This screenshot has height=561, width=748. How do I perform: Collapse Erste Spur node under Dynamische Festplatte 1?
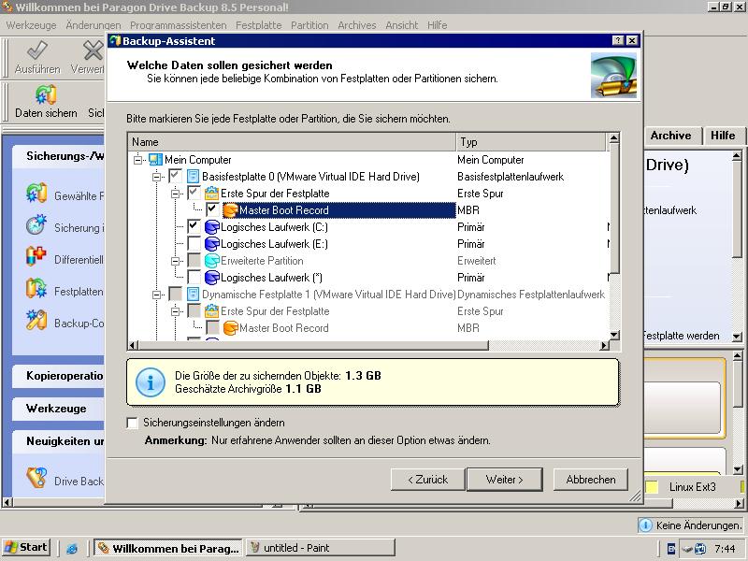175,311
